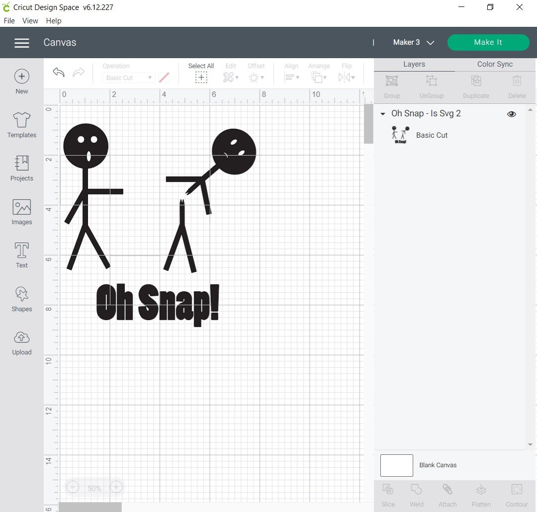Open the Images library

click(x=21, y=212)
